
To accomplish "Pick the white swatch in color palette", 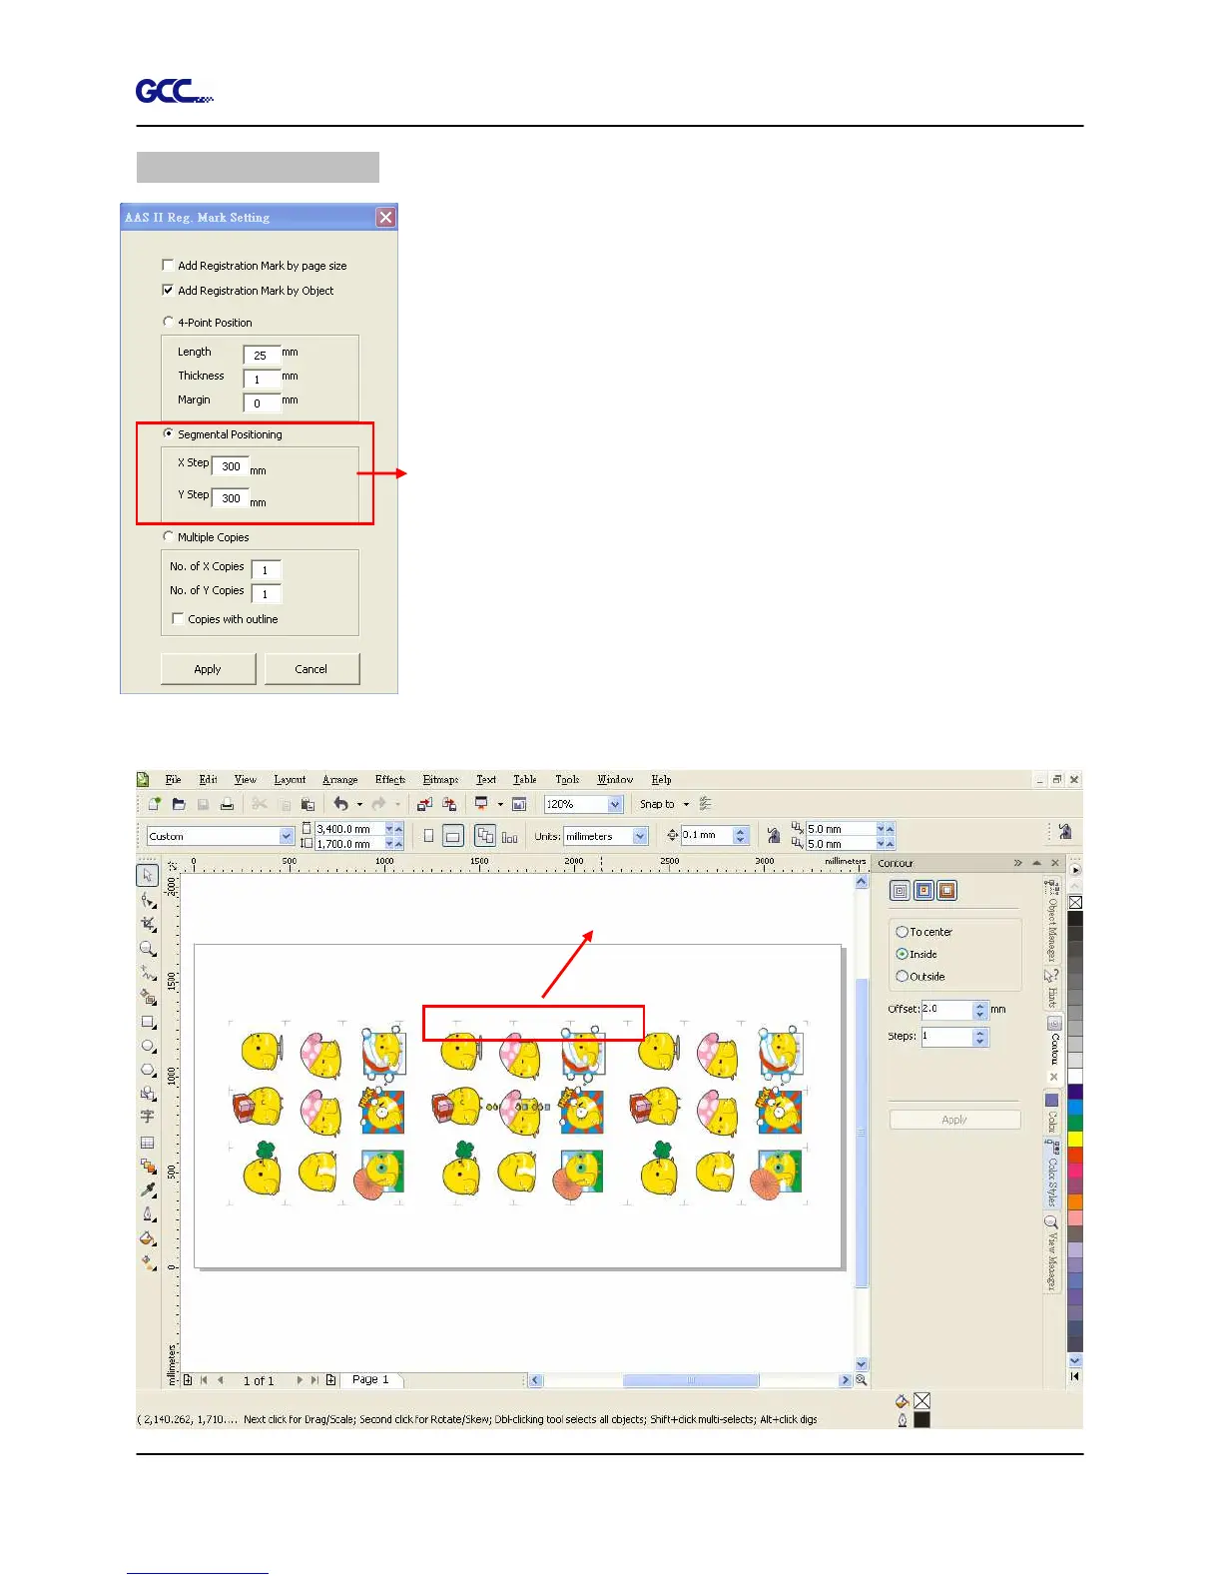I will click(x=1075, y=1076).
